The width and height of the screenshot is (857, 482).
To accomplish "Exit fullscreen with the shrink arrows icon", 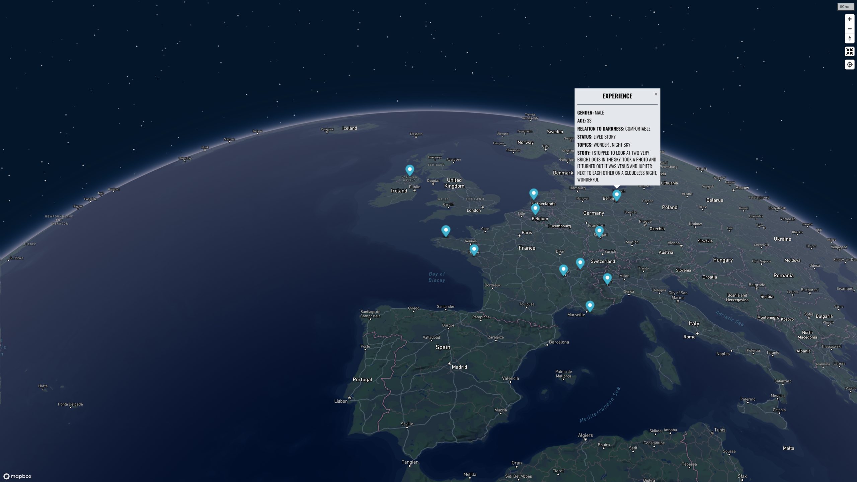I will [x=849, y=51].
